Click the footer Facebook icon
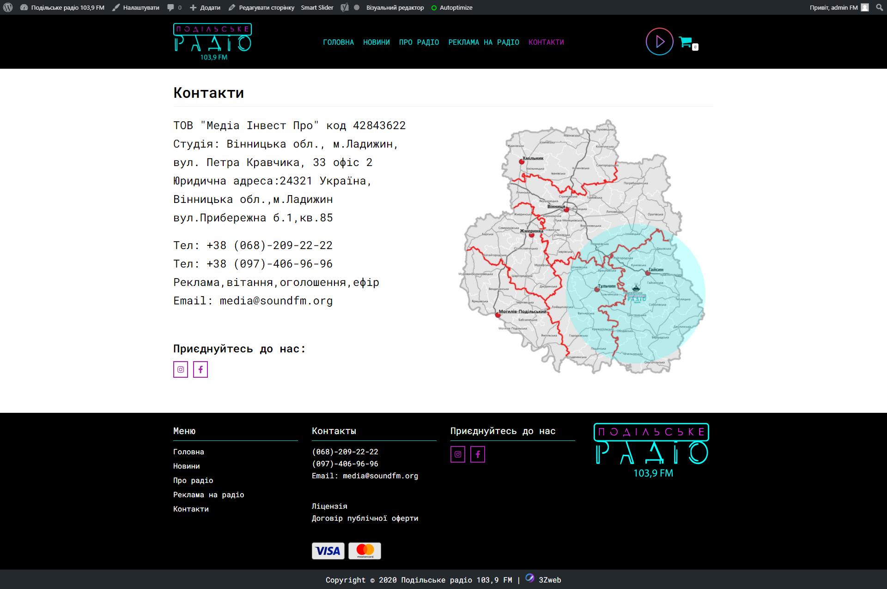887x589 pixels. point(478,454)
